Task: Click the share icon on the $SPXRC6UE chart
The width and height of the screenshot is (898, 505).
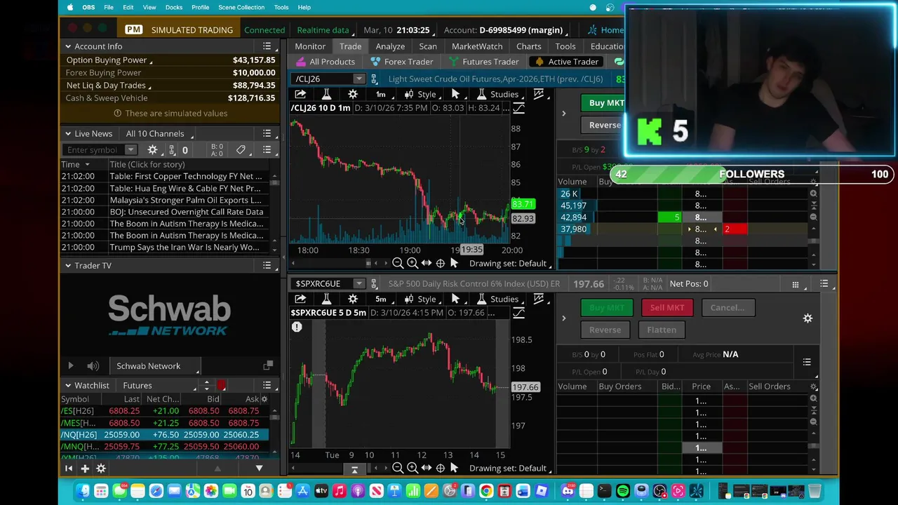Action: click(300, 299)
